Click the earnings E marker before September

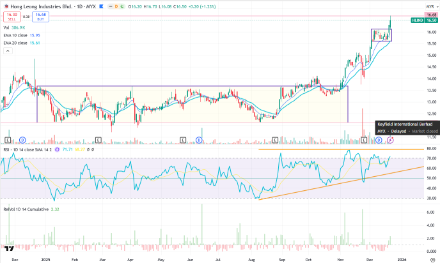point(275,140)
